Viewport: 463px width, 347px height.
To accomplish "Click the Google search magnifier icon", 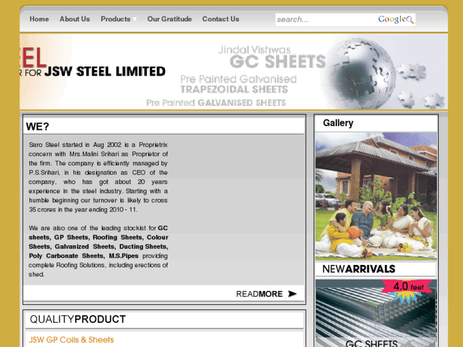I will (x=410, y=20).
